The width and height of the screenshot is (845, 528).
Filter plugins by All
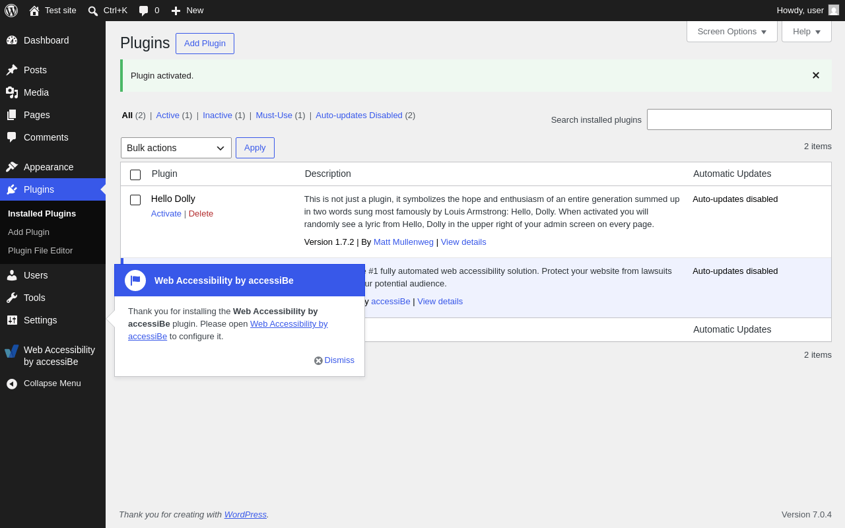click(x=127, y=115)
